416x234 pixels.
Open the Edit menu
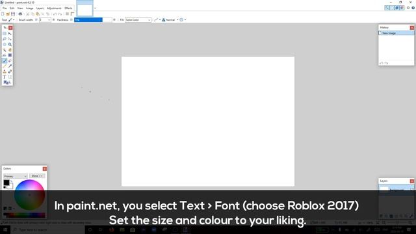click(12, 8)
